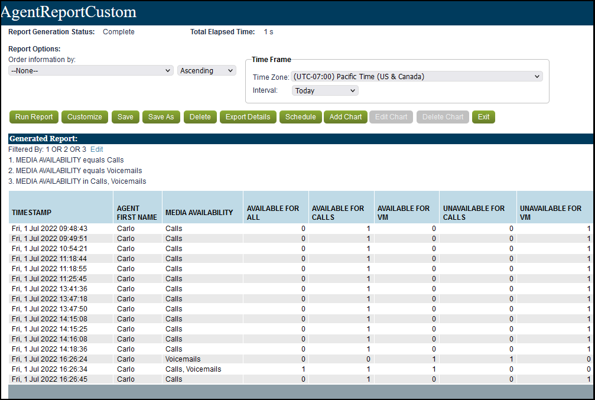Select timestamp Fri, 1 Jul 2022 10:54:21
This screenshot has height=400, width=595.
coord(50,249)
